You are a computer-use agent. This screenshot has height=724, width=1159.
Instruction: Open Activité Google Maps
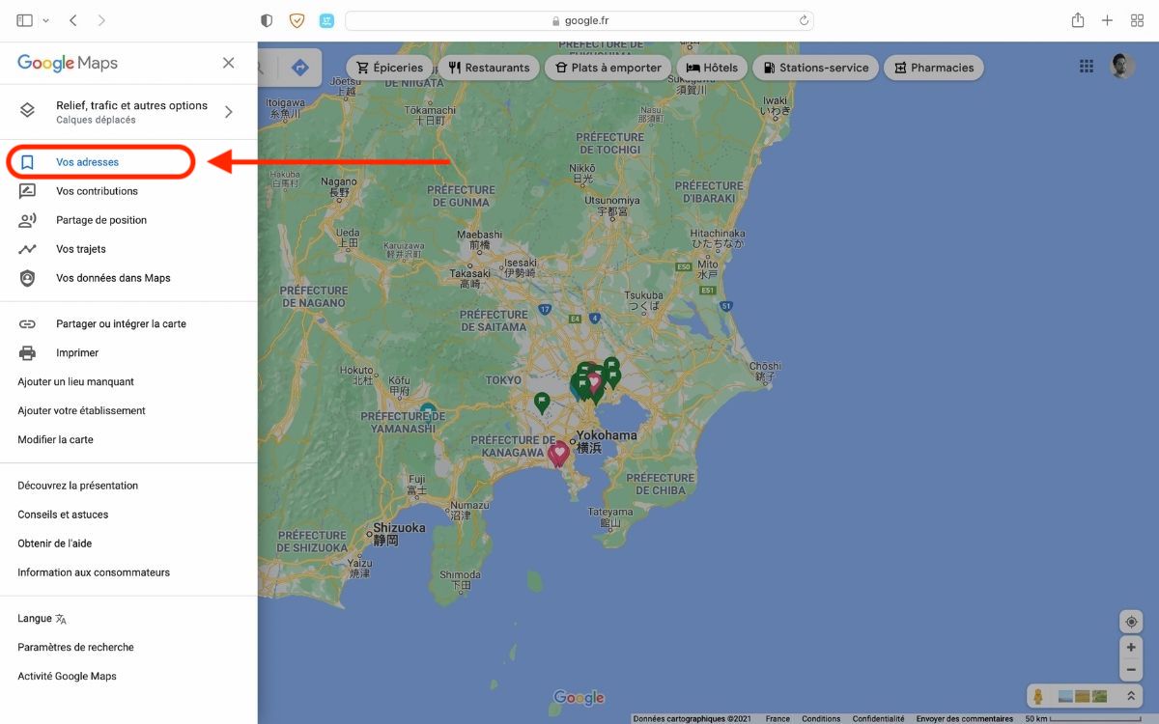[67, 677]
